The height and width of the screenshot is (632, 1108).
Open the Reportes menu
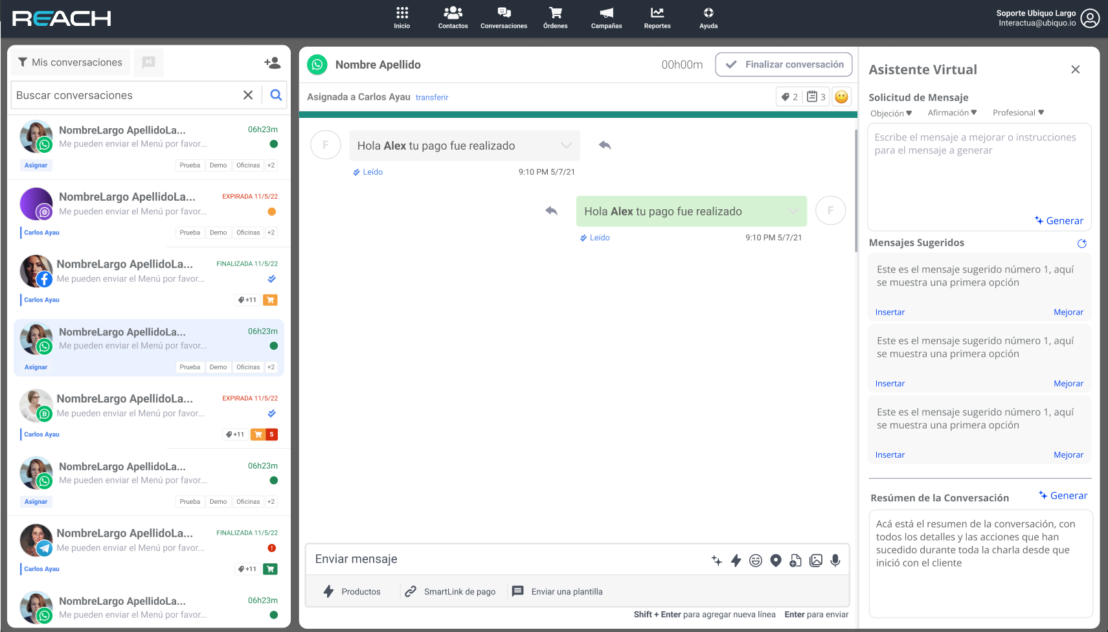point(657,18)
